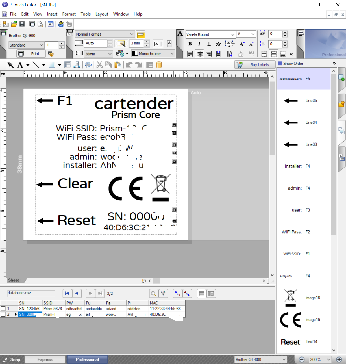Click the Professional mode button

tap(87, 359)
